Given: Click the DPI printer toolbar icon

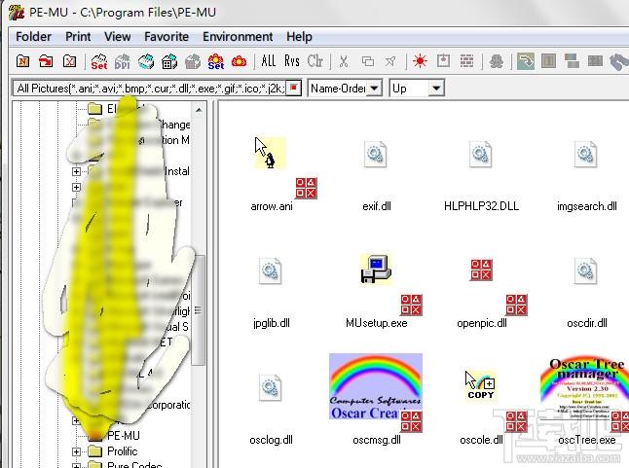Looking at the screenshot, I should click(123, 61).
